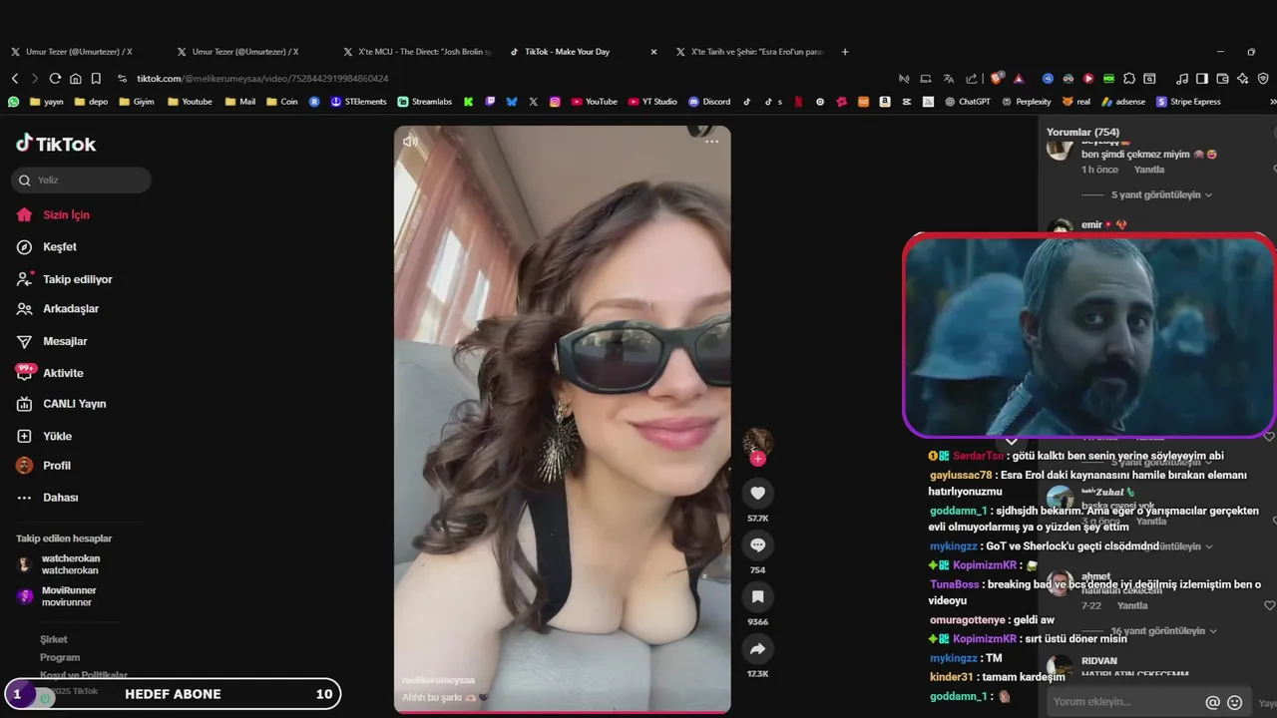Viewport: 1277px width, 718px height.
Task: Open the melikerumeysaa username on the video
Action: [x=438, y=680]
